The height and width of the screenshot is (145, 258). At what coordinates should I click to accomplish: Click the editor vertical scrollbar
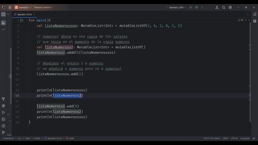pos(250,72)
